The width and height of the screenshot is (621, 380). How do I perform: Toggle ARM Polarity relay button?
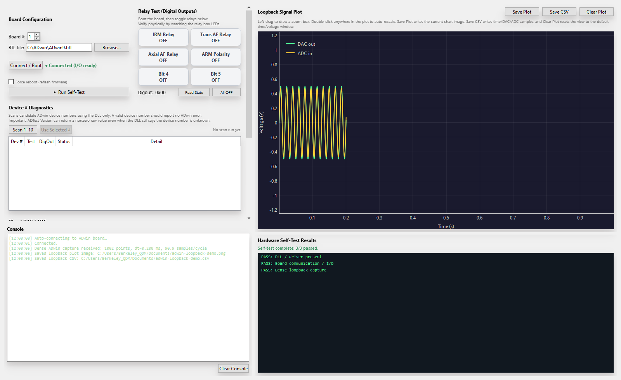(x=215, y=57)
